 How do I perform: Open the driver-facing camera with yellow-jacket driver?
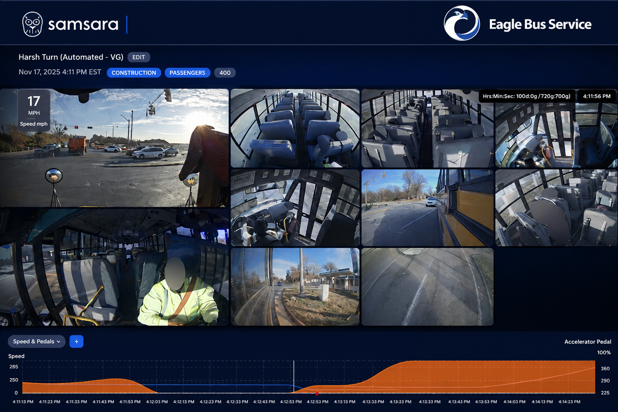[114, 267]
